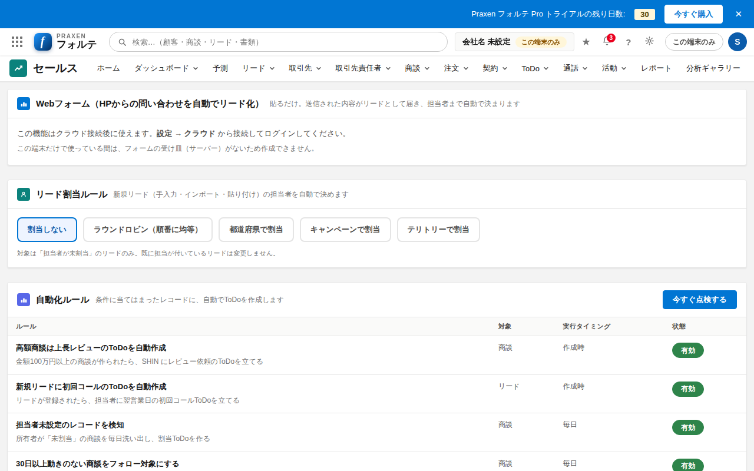Image resolution: width=754 pixels, height=471 pixels.
Task: Click 会社名 未設定 company selector
Action: [x=514, y=42]
